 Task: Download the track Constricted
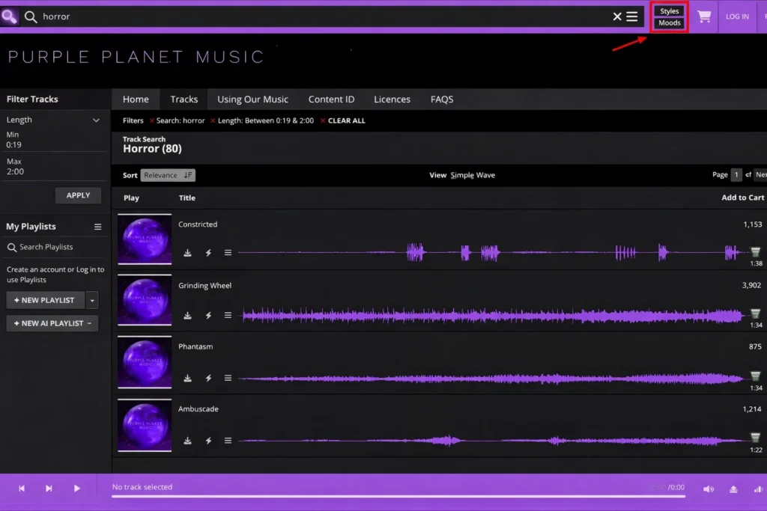point(188,253)
